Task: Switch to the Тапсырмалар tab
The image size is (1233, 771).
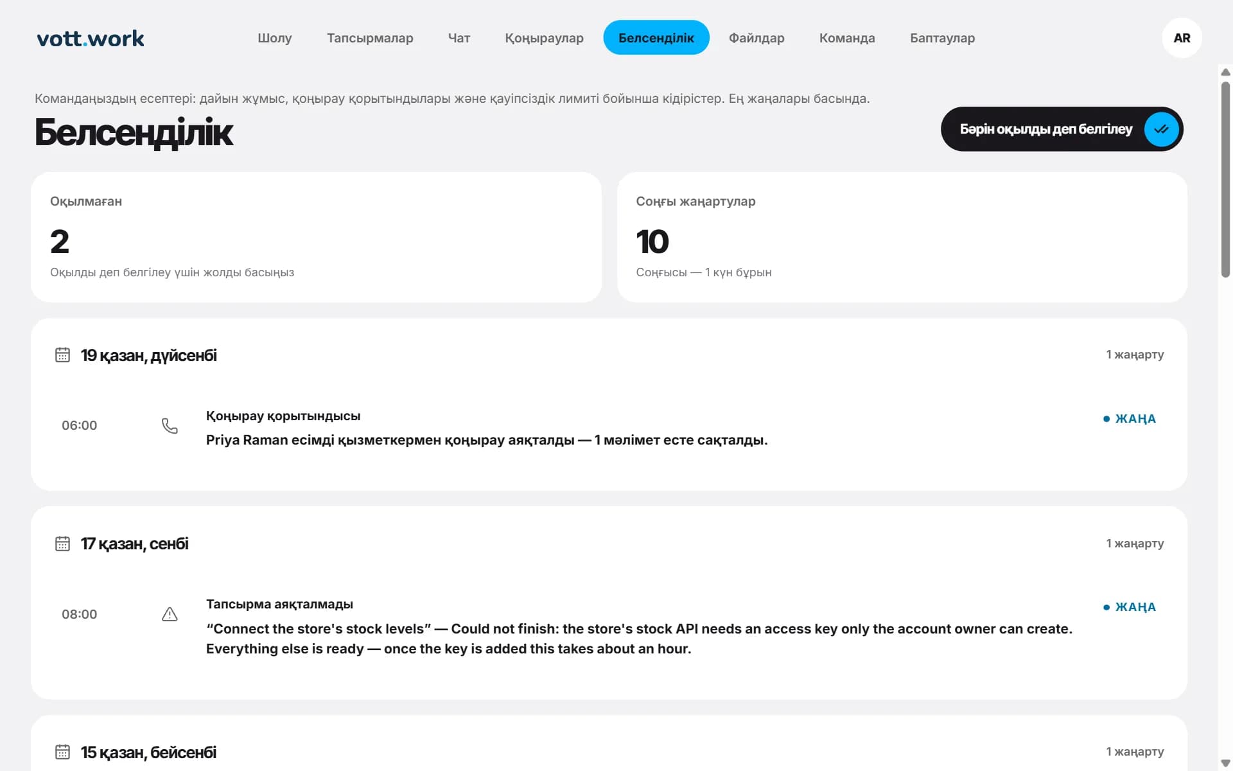Action: coord(370,38)
